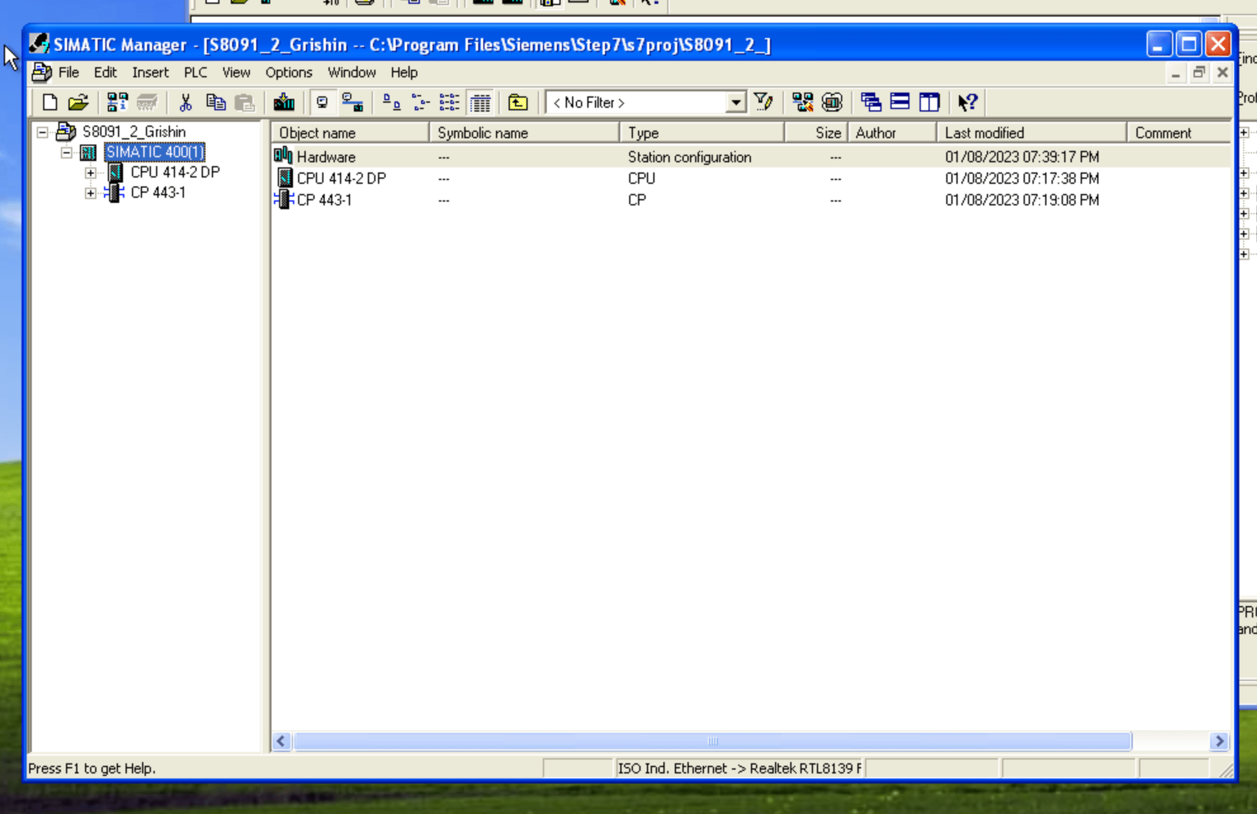Click horizontal scrollbar left arrow
The width and height of the screenshot is (1257, 814).
tap(282, 741)
